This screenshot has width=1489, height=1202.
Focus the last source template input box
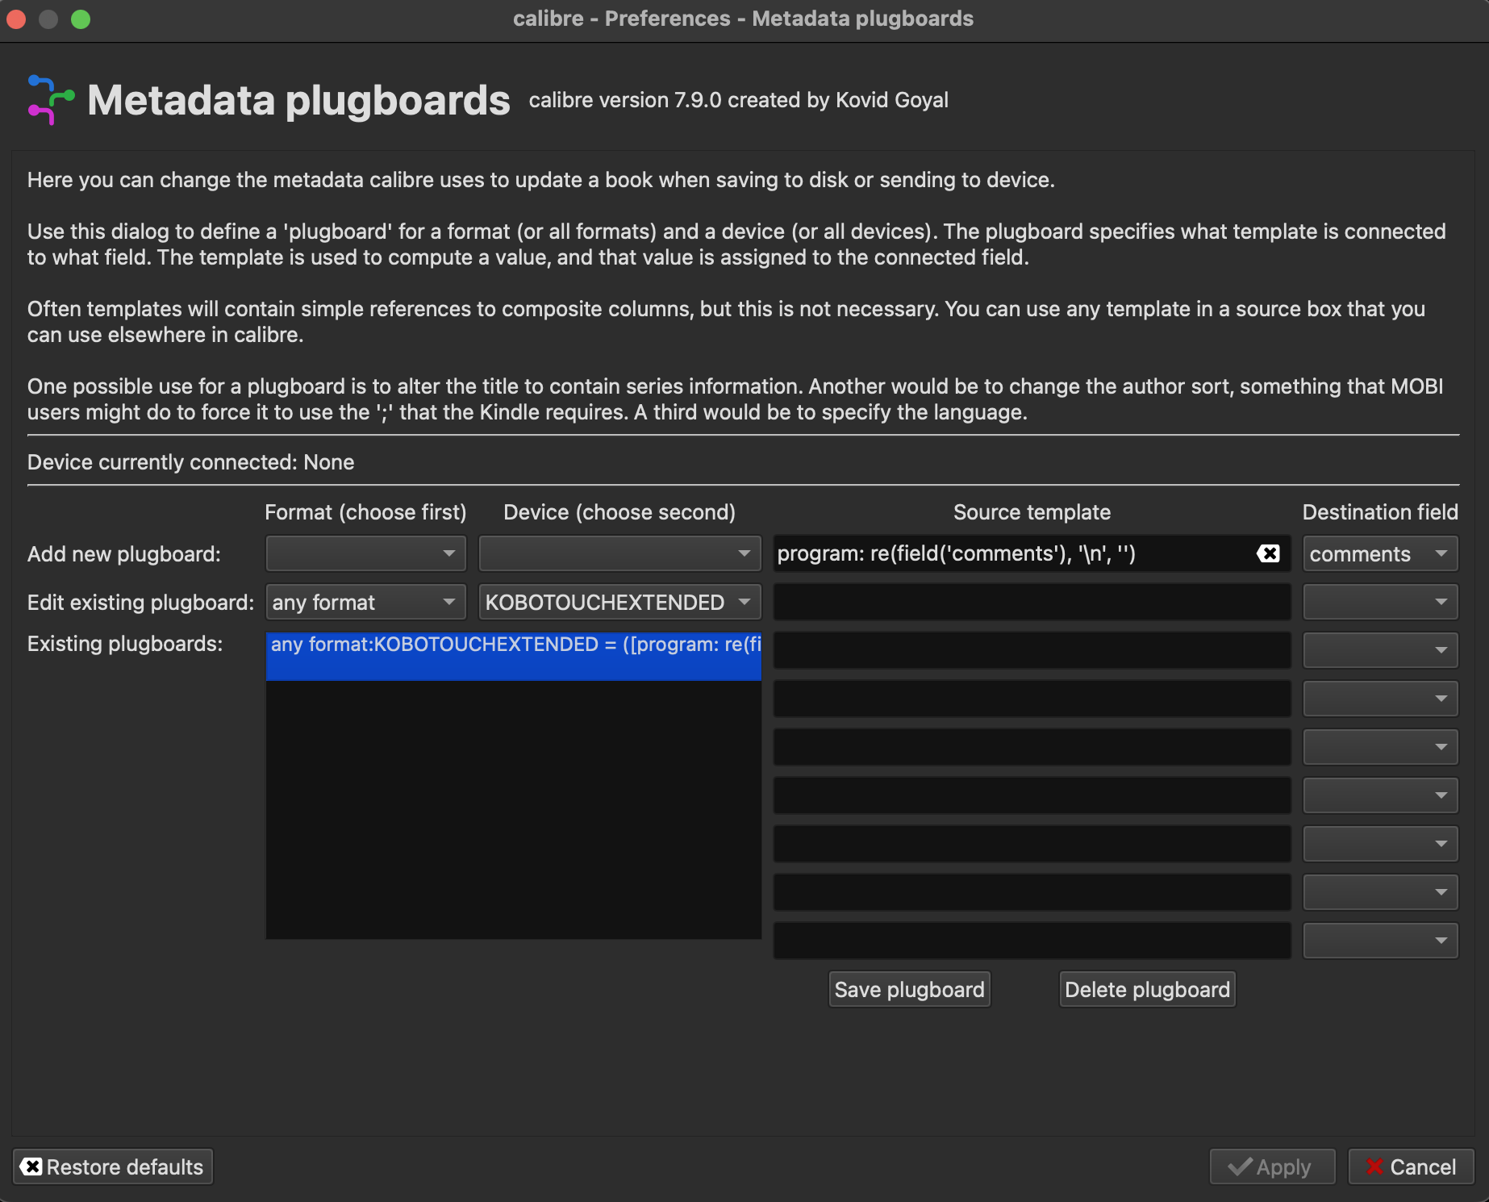(1032, 941)
